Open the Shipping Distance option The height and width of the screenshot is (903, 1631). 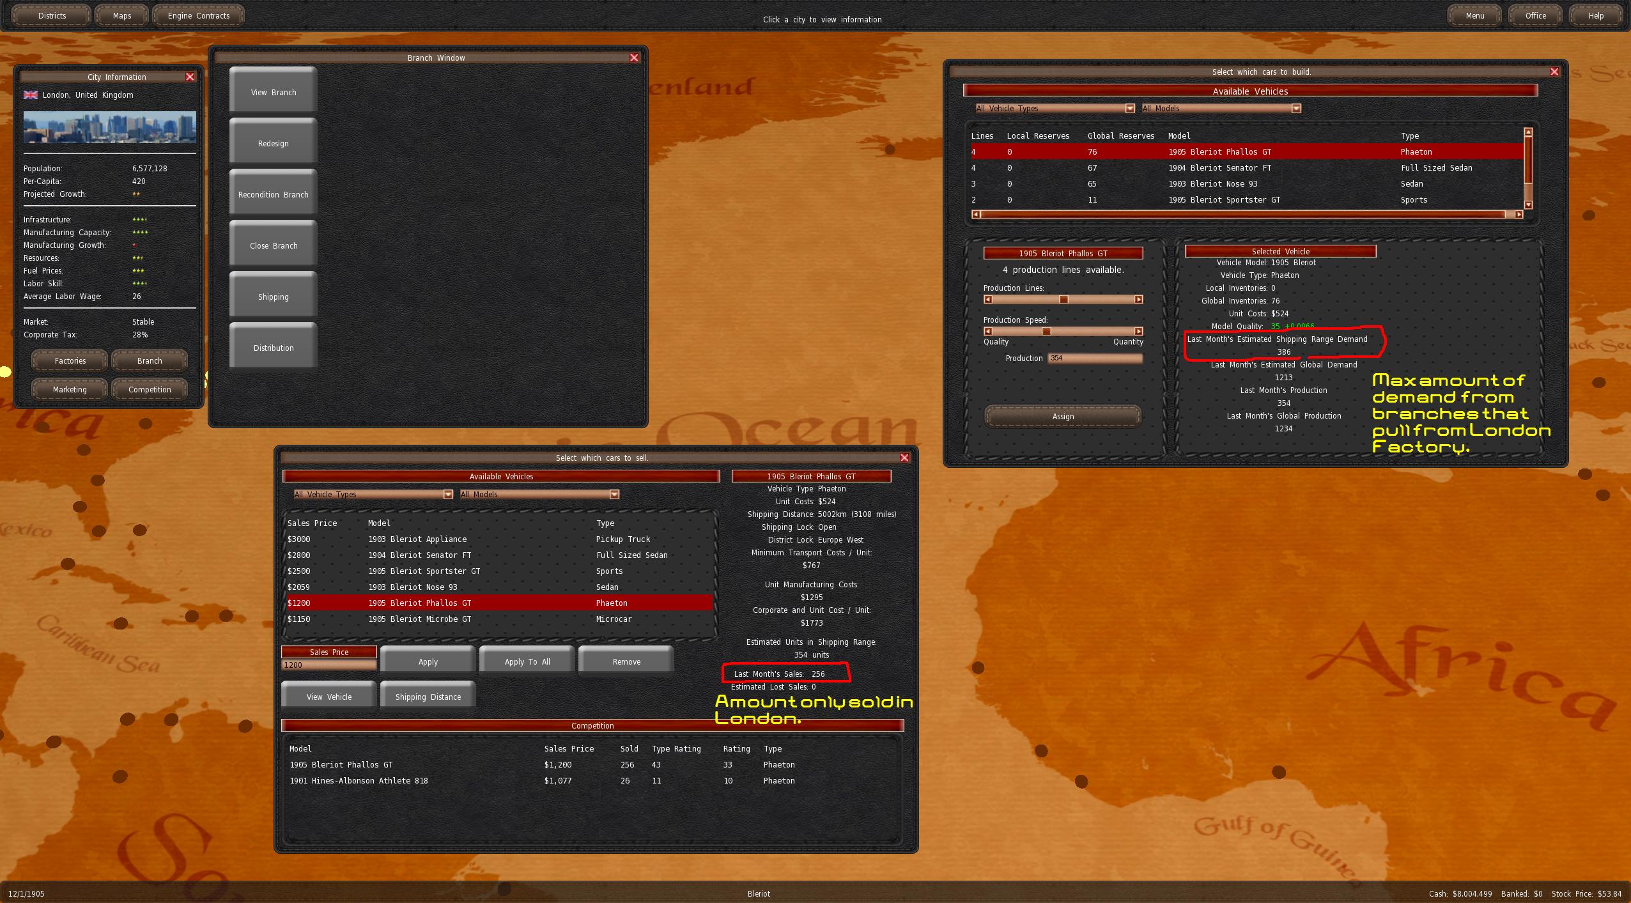coord(428,697)
